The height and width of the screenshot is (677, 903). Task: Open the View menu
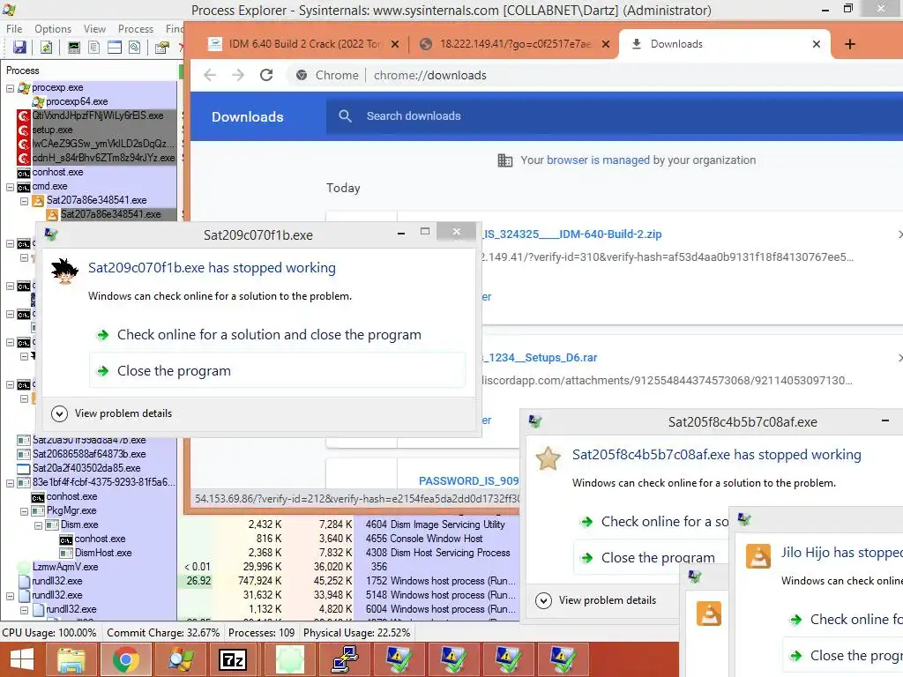94,29
